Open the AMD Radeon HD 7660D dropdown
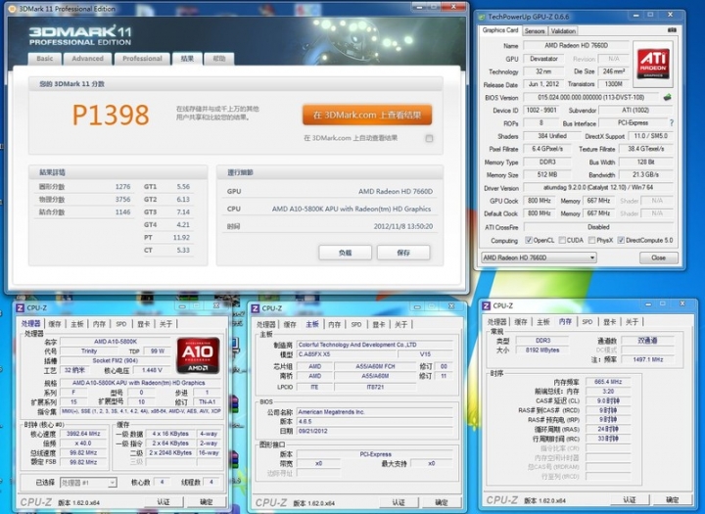This screenshot has height=514, width=705. point(540,257)
